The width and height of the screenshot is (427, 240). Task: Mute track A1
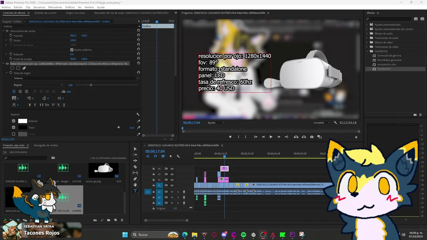tap(172, 192)
